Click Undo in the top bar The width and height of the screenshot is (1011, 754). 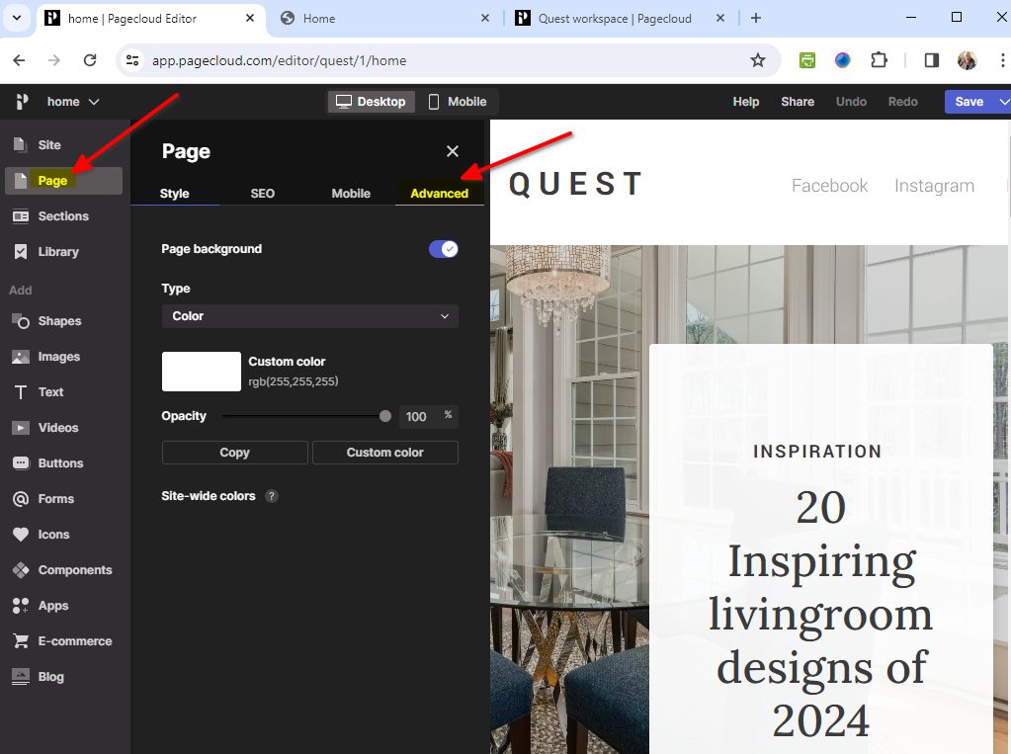[x=851, y=102]
